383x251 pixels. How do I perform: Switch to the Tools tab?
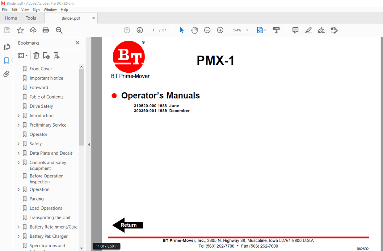(31, 18)
